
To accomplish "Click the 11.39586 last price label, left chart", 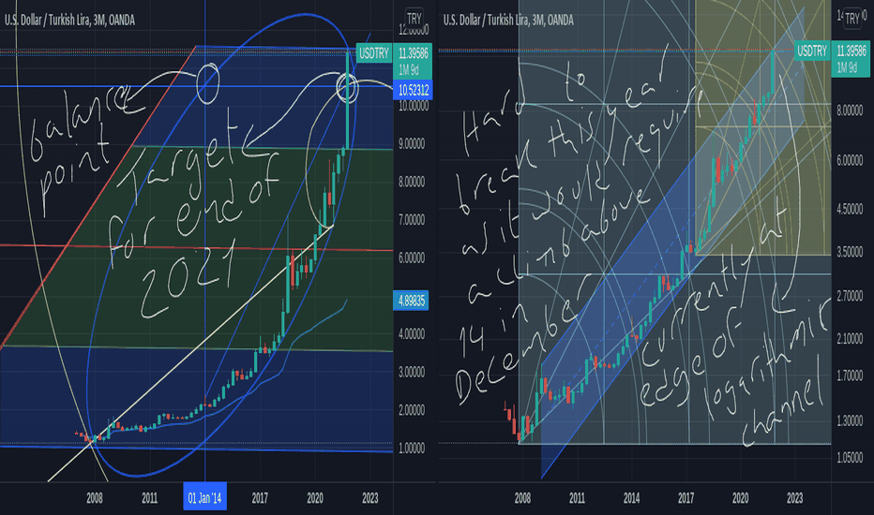I will click(413, 53).
